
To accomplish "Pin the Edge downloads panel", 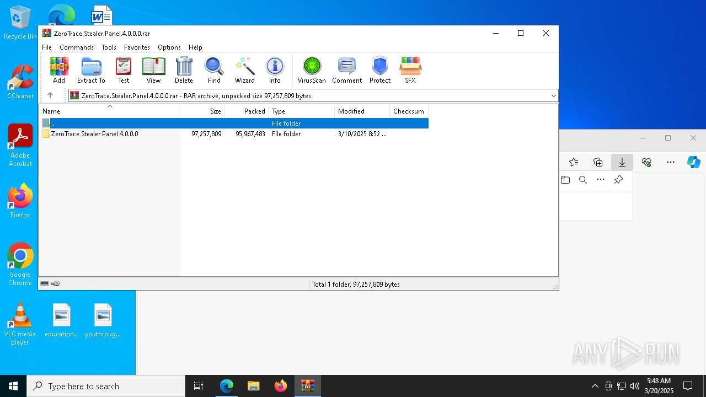I will [x=618, y=180].
